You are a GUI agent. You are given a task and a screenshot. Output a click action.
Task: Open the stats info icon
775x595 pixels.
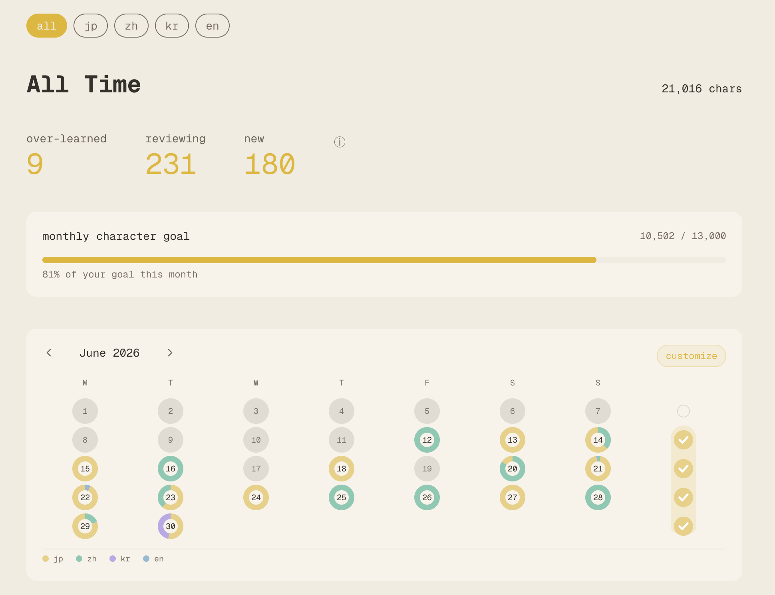click(x=340, y=142)
